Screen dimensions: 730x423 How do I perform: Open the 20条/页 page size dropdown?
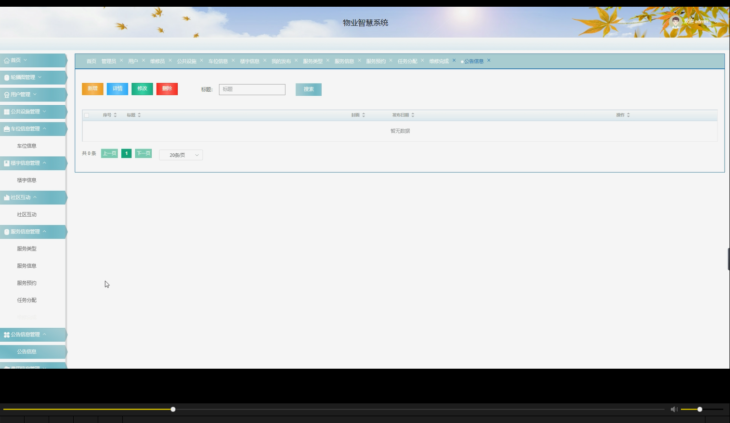pyautogui.click(x=181, y=154)
